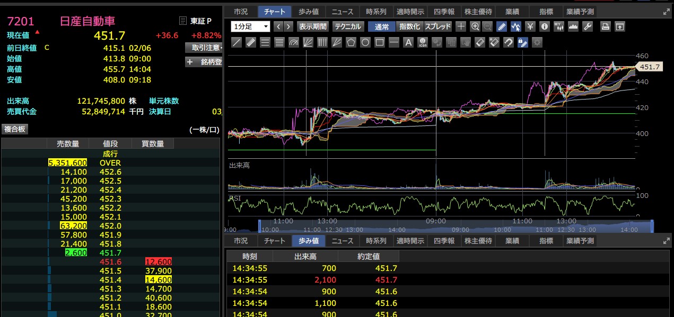Click the 451.7 price flag on chart axis
Screen dimensions: 674x317
[649, 67]
